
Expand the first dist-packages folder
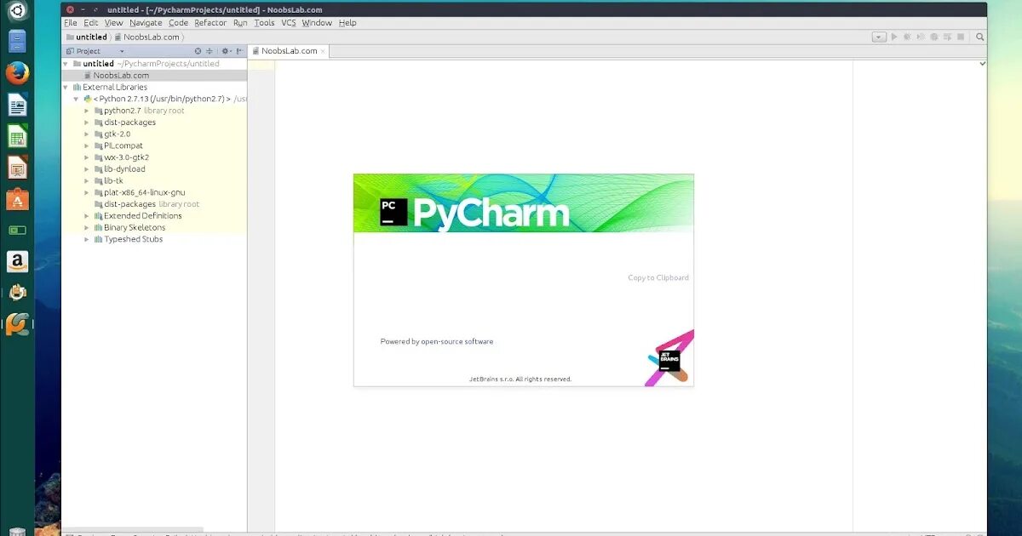click(x=87, y=123)
